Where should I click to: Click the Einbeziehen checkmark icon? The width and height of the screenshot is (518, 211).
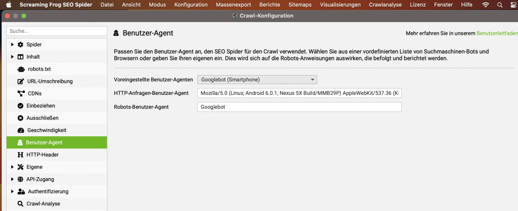tap(20, 106)
